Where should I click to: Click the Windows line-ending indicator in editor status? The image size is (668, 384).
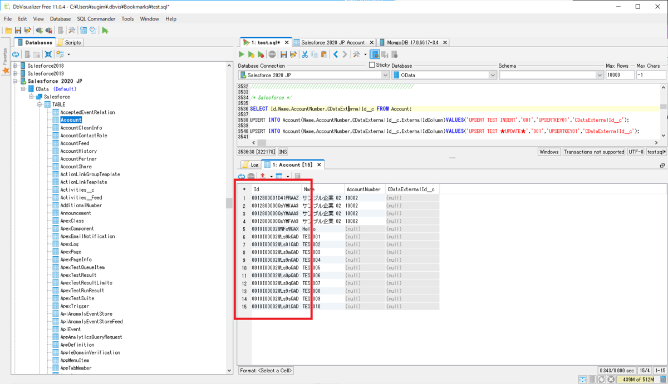(549, 152)
